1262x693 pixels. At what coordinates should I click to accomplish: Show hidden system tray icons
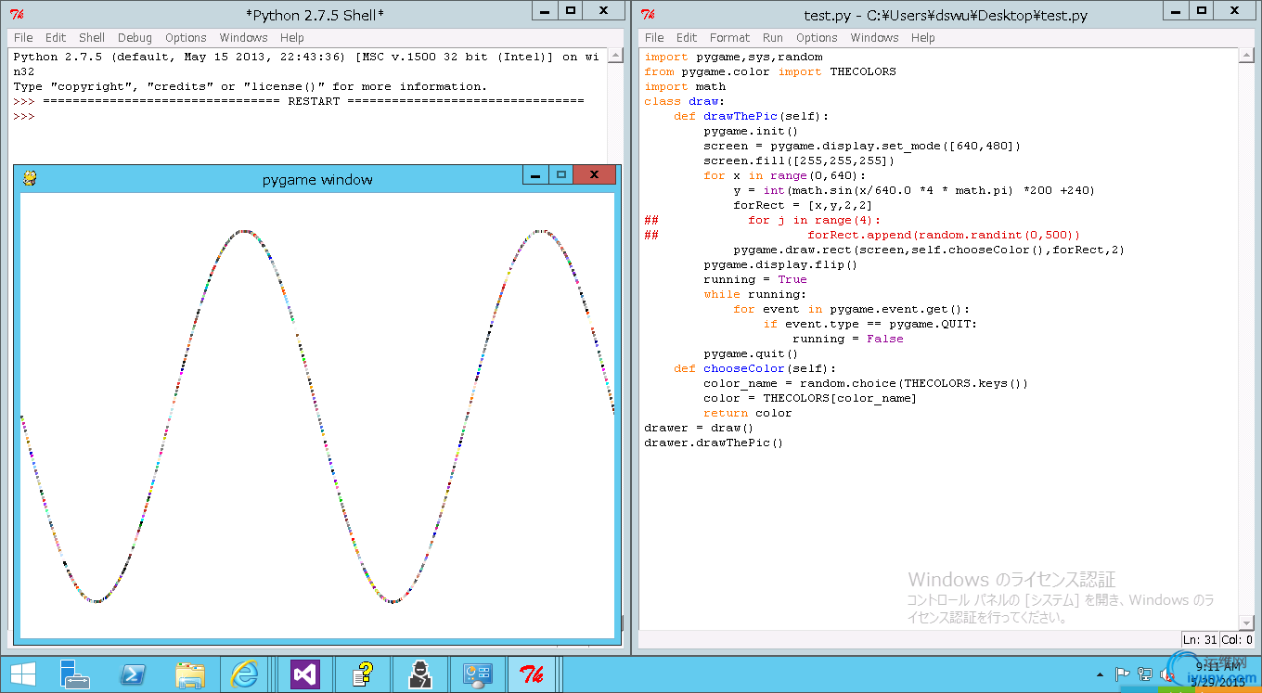click(x=1101, y=674)
